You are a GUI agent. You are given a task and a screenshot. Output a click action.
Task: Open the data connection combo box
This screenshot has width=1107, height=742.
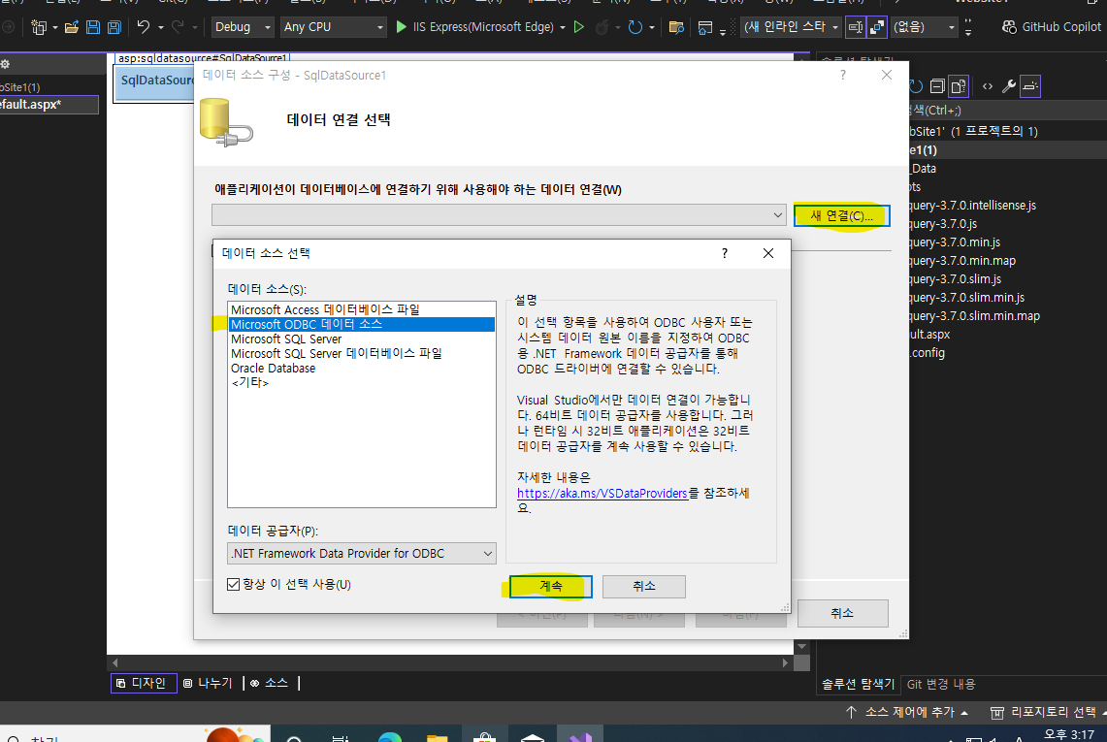pyautogui.click(x=499, y=214)
